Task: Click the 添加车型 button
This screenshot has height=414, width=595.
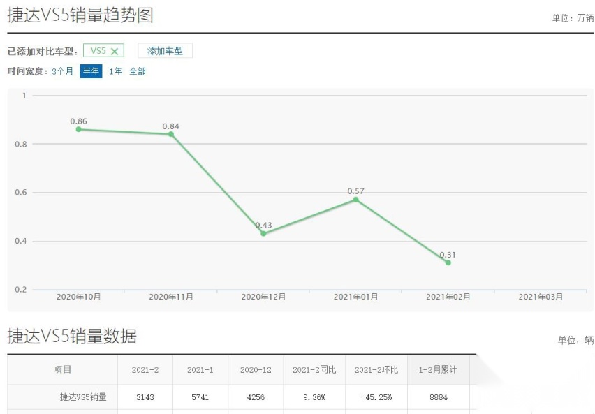Action: 165,50
